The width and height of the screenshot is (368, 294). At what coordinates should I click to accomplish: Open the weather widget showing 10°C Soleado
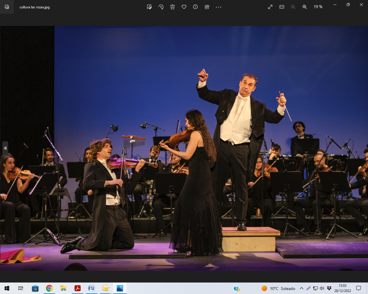pyautogui.click(x=279, y=288)
